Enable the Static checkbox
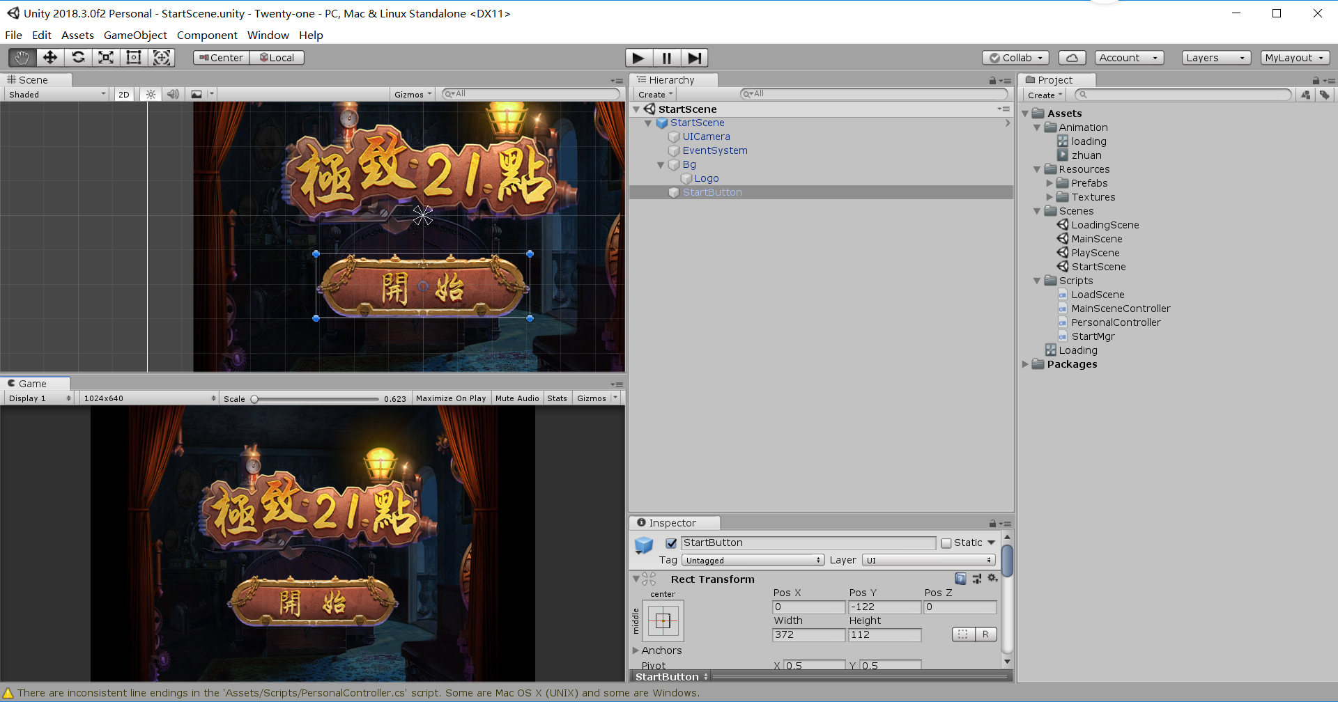Viewport: 1338px width, 702px height. 946,543
